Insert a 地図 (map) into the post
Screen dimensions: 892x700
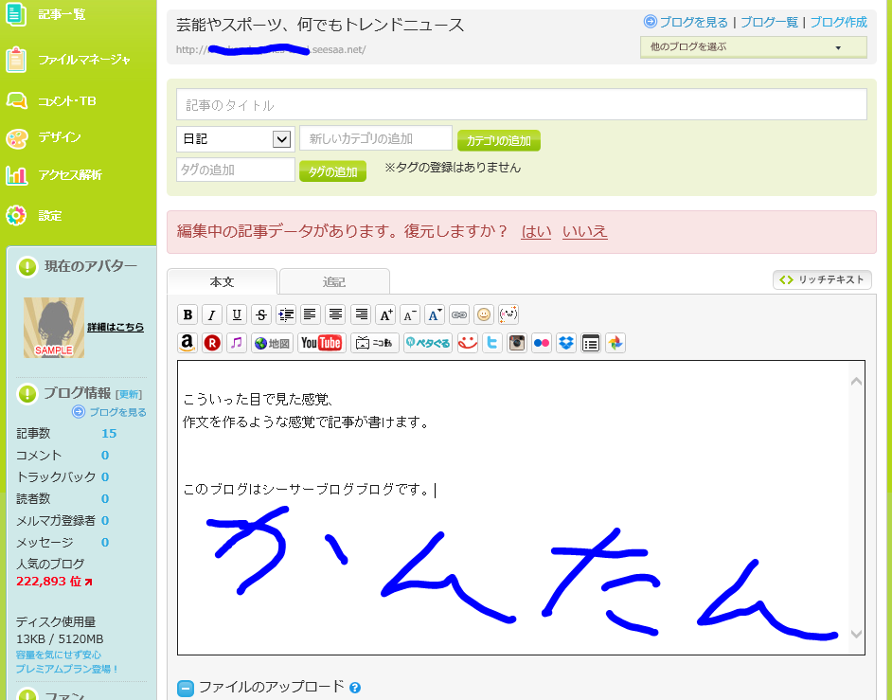(x=272, y=343)
